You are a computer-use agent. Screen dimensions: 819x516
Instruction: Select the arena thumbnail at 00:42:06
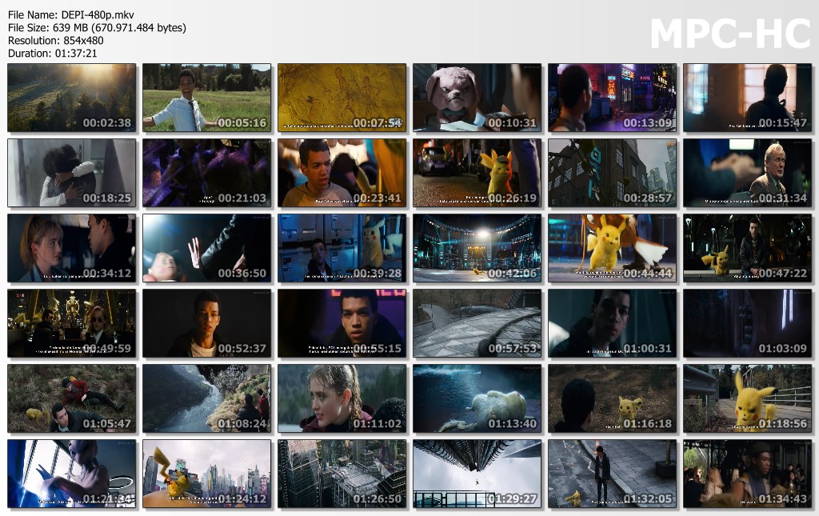(477, 248)
